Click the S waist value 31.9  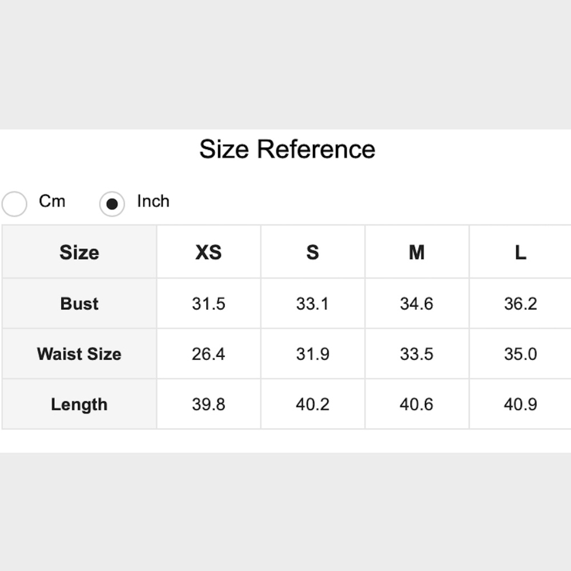click(312, 354)
